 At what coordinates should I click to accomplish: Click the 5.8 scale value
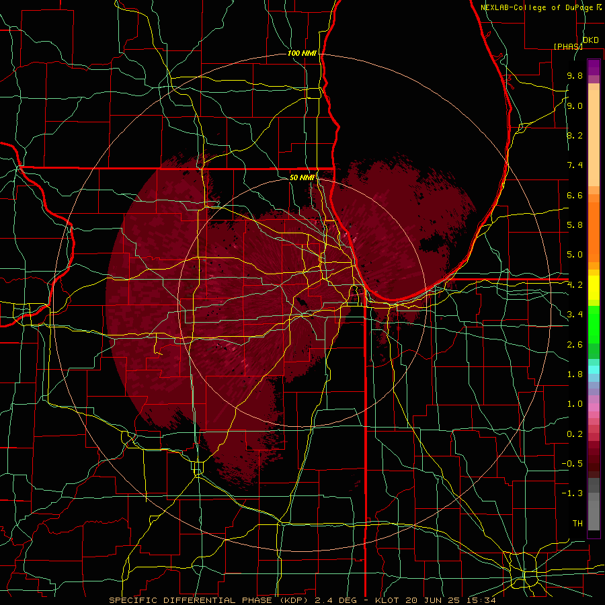(x=575, y=225)
